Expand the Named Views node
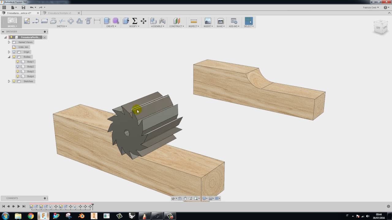 (x=9, y=42)
